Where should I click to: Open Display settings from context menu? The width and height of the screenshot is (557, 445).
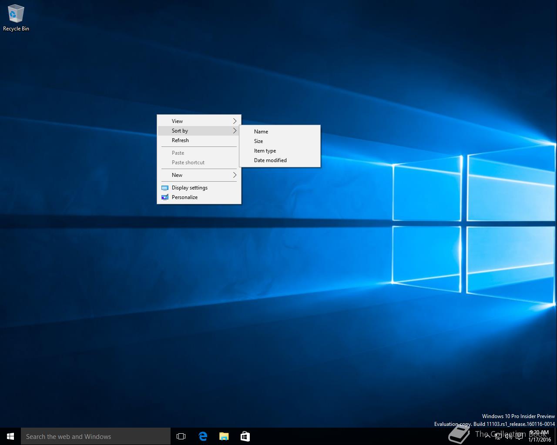pos(190,188)
